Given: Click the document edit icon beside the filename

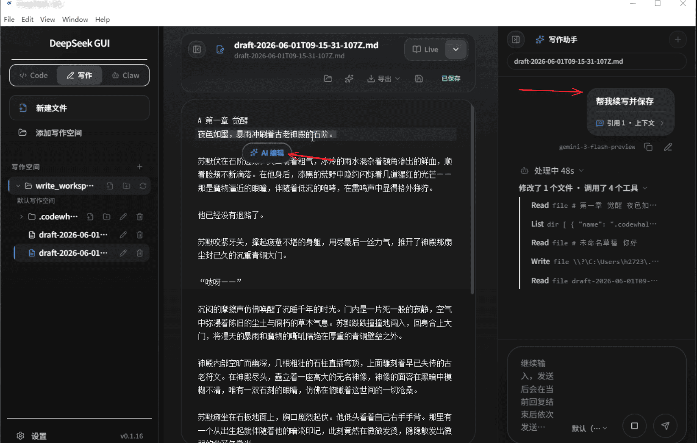Looking at the screenshot, I should click(220, 50).
